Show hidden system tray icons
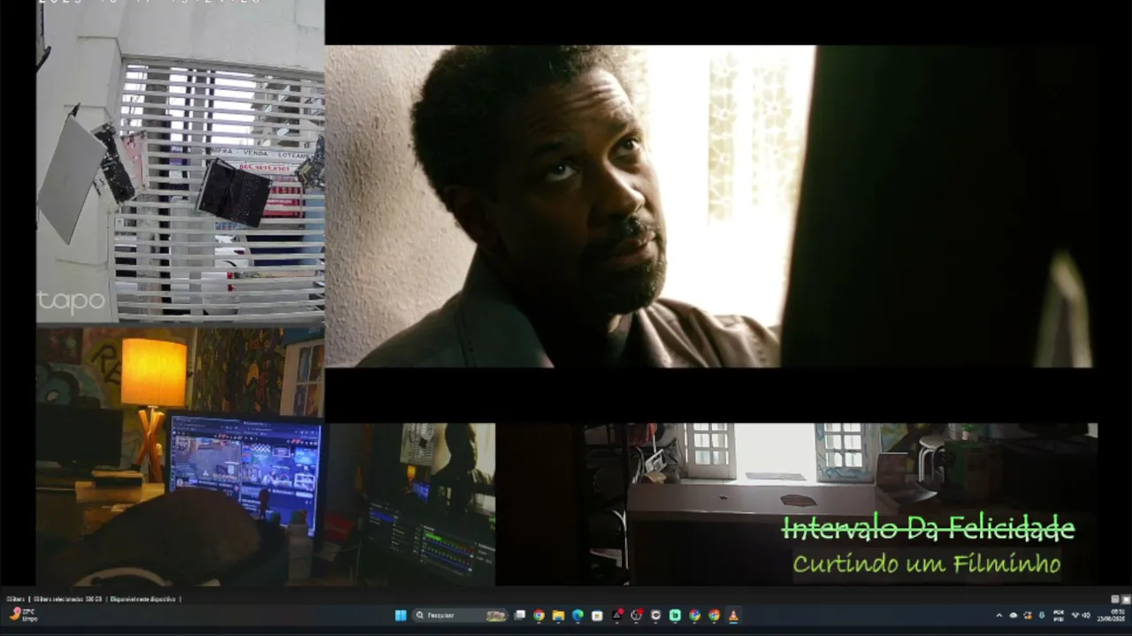This screenshot has height=636, width=1132. coord(999,616)
